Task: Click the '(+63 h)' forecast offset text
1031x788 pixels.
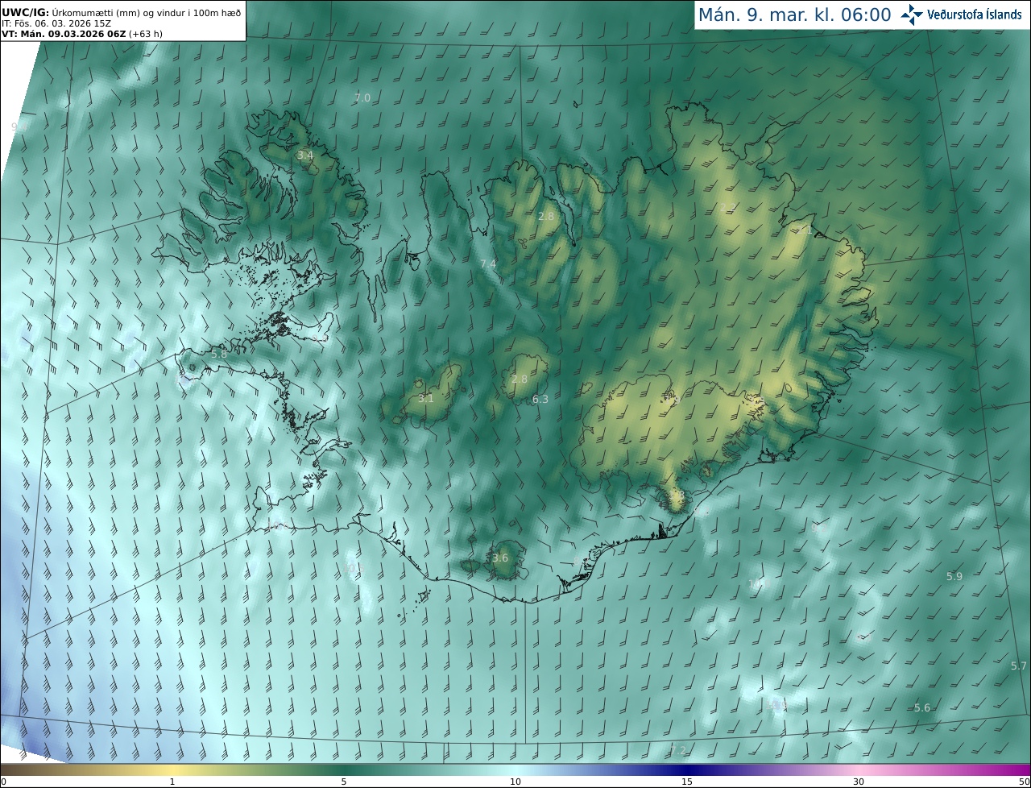Action: coord(146,34)
